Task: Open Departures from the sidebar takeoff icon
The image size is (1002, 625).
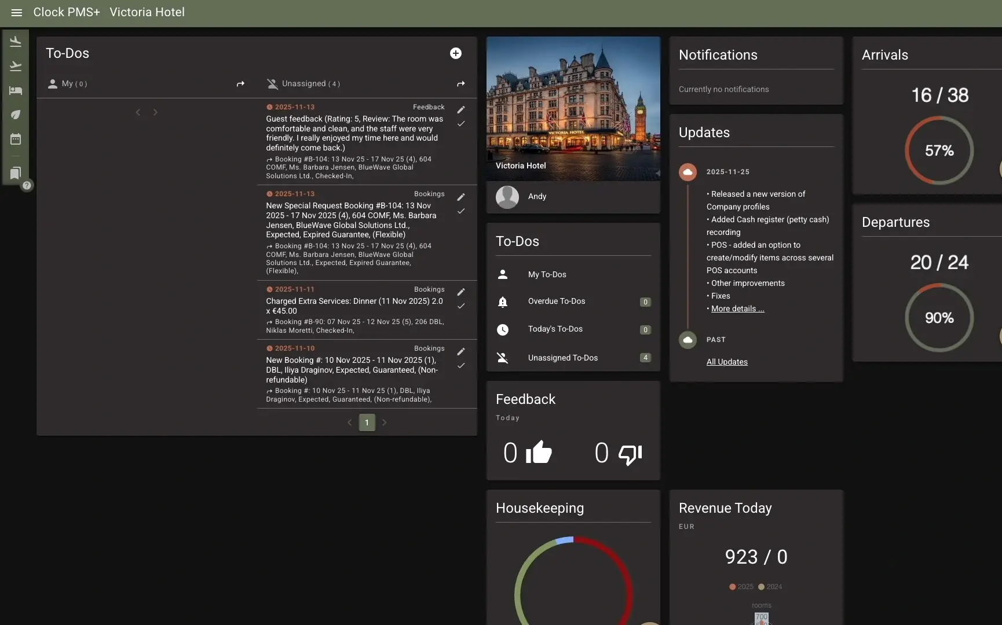Action: click(x=16, y=66)
